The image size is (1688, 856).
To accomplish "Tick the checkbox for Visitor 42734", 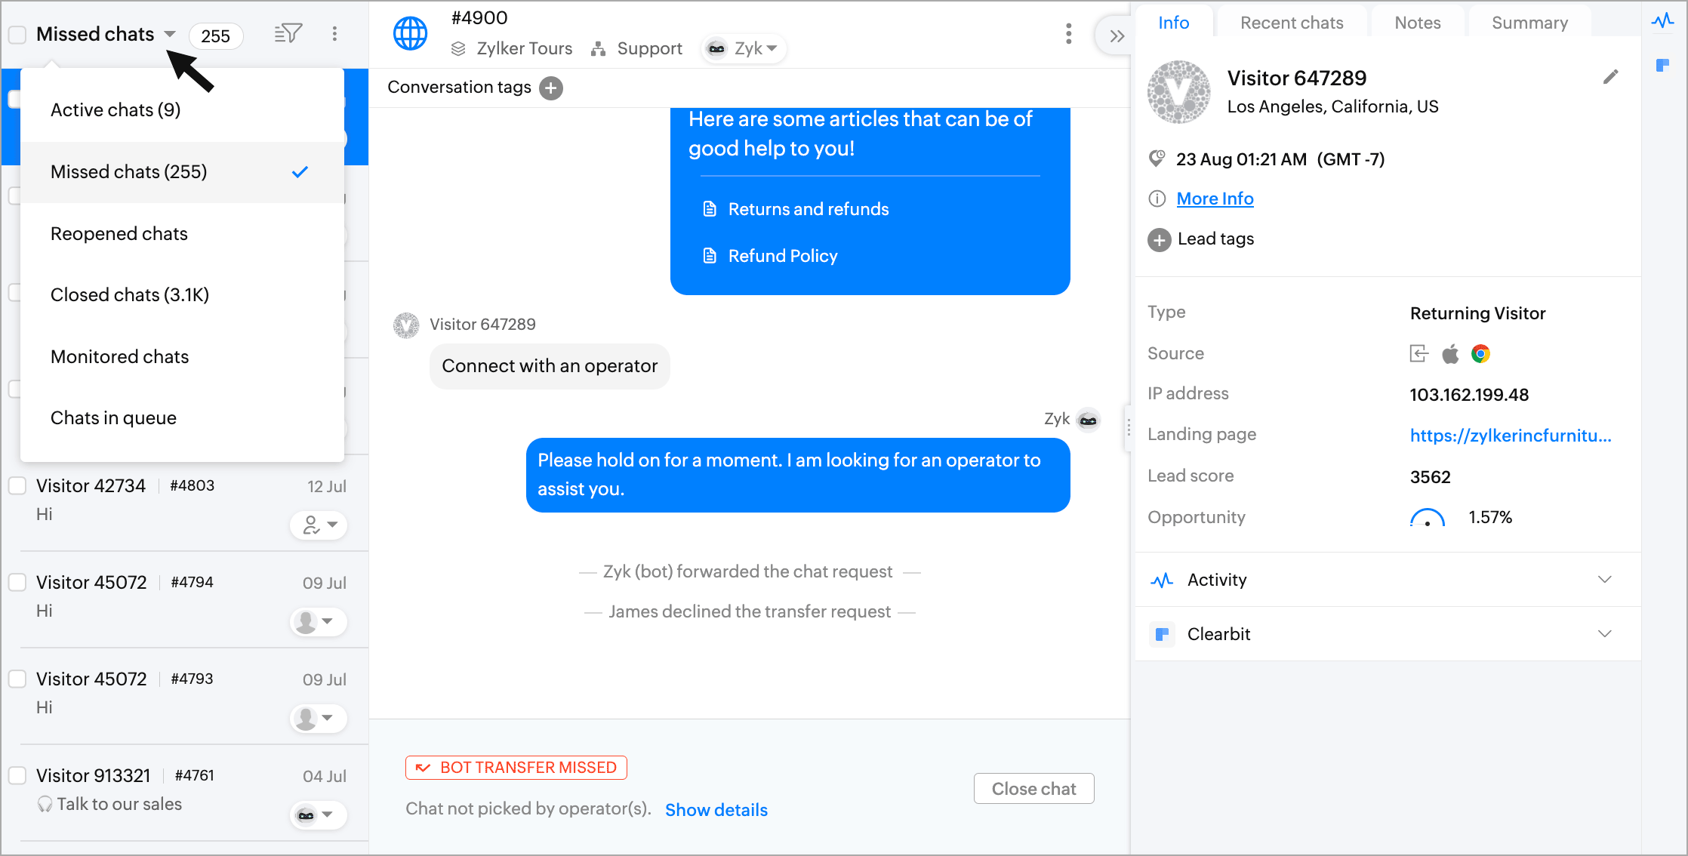I will [17, 485].
